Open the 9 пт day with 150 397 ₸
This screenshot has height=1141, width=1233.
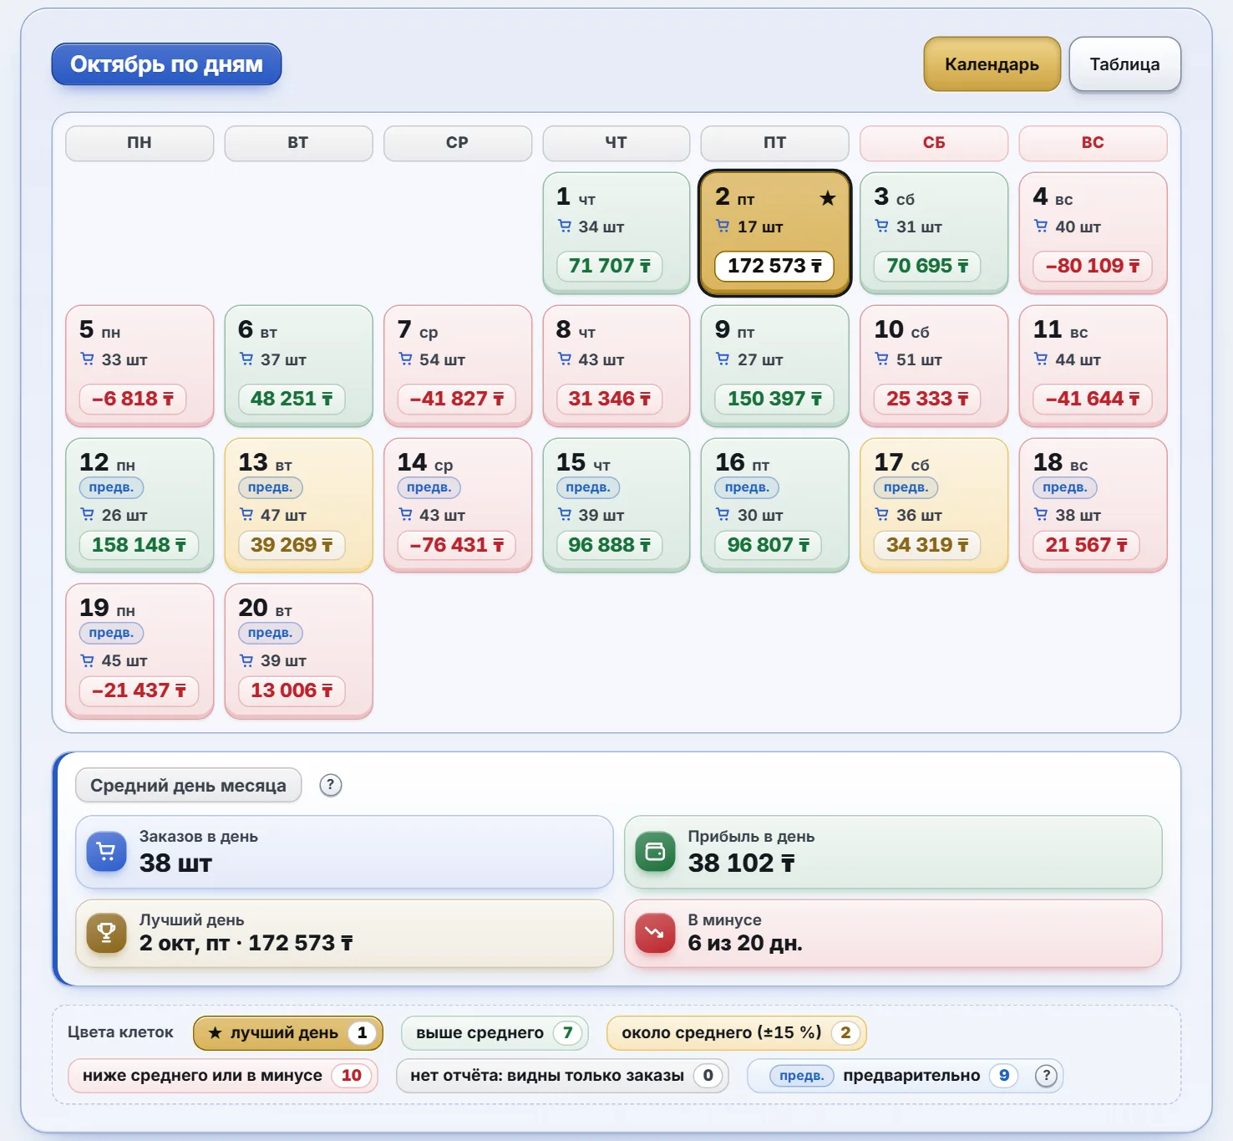(x=774, y=365)
